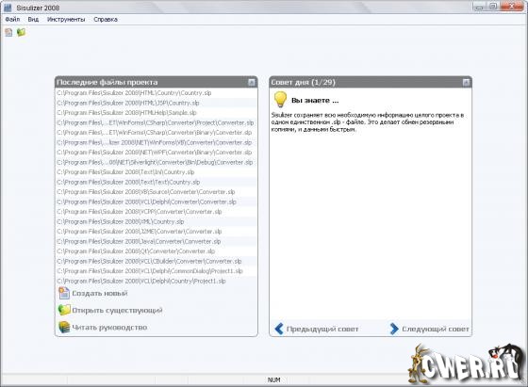Open recent file WinForms\VB\Converter\Converter.slp
528x387 pixels.
[155, 142]
